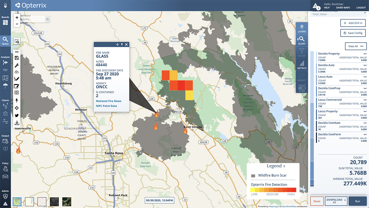Select the dark basemap thumbnail
Viewport: 369px width, 208px height.
(x=54, y=201)
